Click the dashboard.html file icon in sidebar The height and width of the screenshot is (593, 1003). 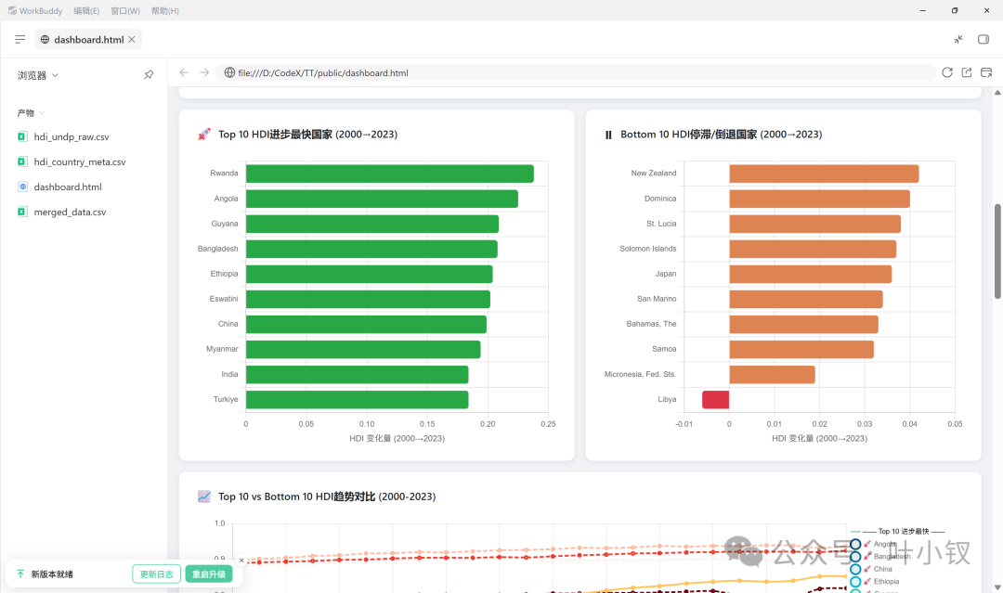pyautogui.click(x=22, y=187)
